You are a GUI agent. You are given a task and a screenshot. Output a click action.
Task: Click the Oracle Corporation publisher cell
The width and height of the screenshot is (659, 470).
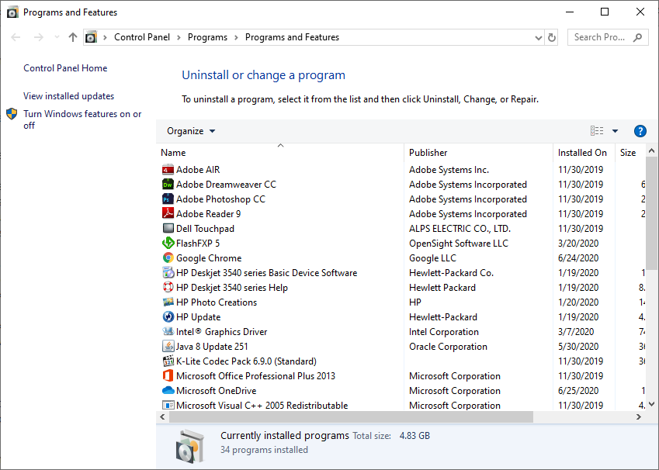click(x=448, y=347)
